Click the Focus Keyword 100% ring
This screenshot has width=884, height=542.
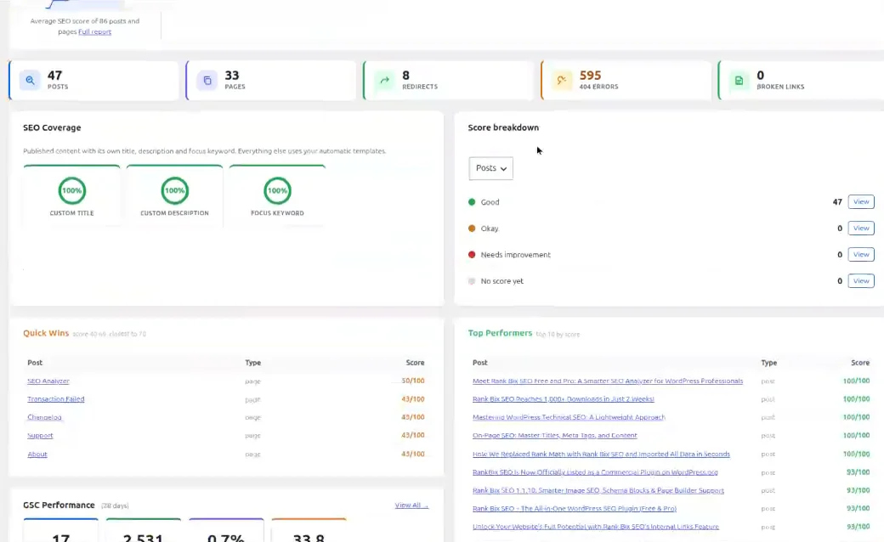click(x=277, y=190)
